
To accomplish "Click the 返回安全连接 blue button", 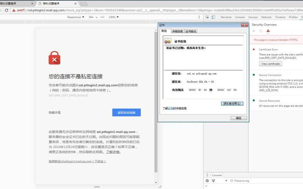I will tap(127, 112).
